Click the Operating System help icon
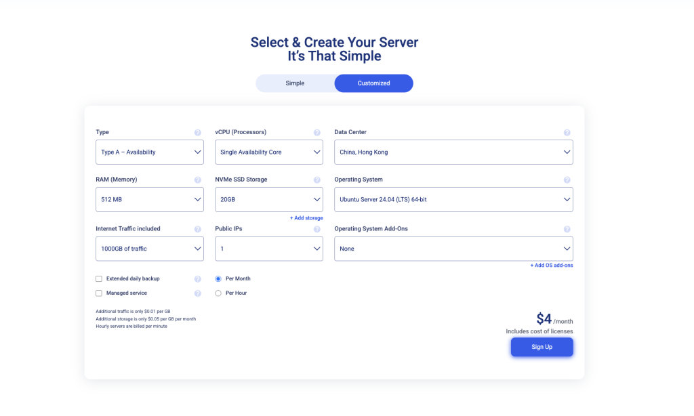Viewport: 694px width, 416px height. click(x=567, y=180)
